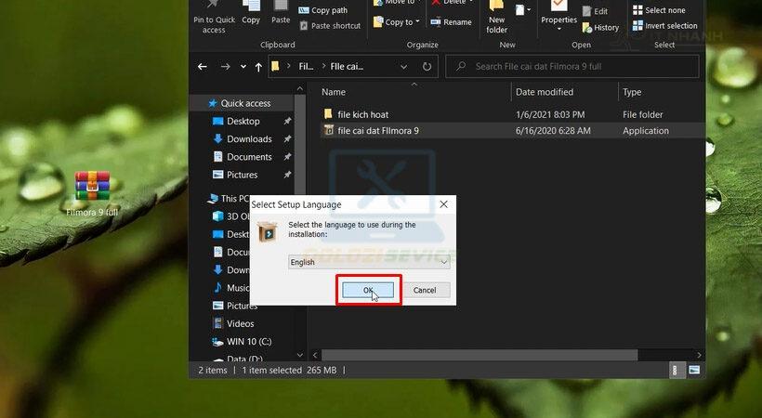Image resolution: width=762 pixels, height=418 pixels.
Task: Select the 'file kich hoat' folder
Action: tap(363, 114)
